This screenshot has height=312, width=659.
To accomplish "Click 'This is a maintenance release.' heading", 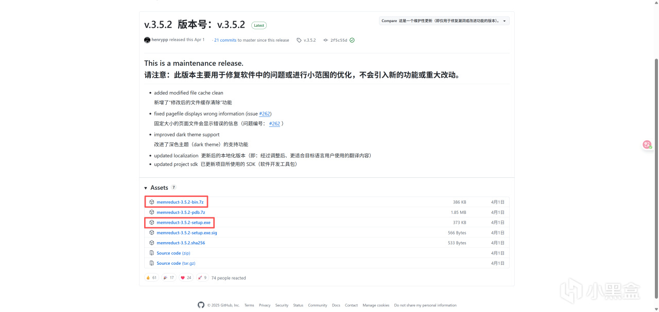I will click(x=194, y=63).
